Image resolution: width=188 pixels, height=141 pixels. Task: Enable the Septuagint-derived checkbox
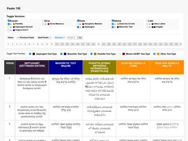[x=9, y=27]
